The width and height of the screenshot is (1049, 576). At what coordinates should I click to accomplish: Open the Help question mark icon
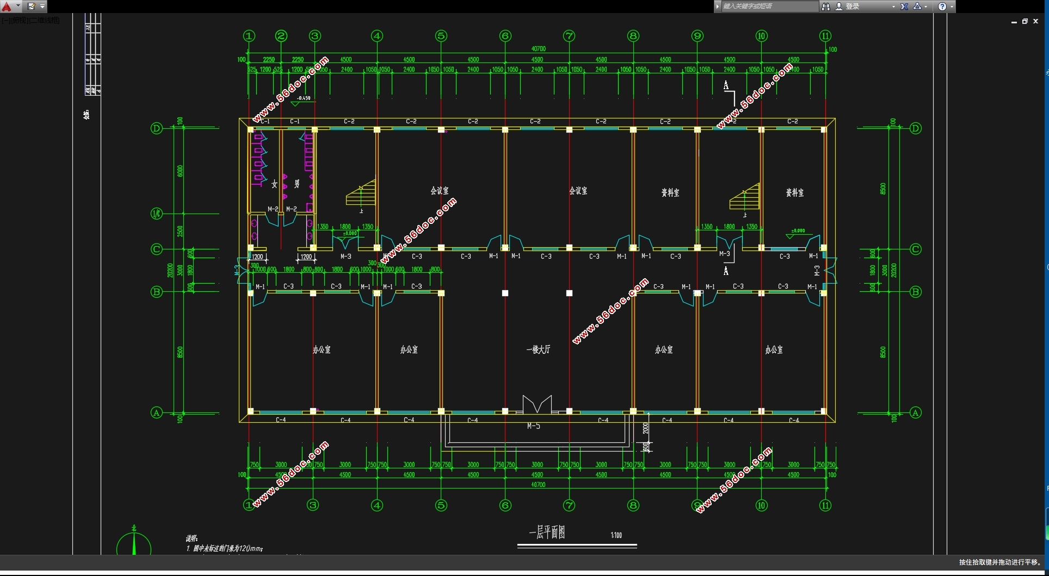942,7
